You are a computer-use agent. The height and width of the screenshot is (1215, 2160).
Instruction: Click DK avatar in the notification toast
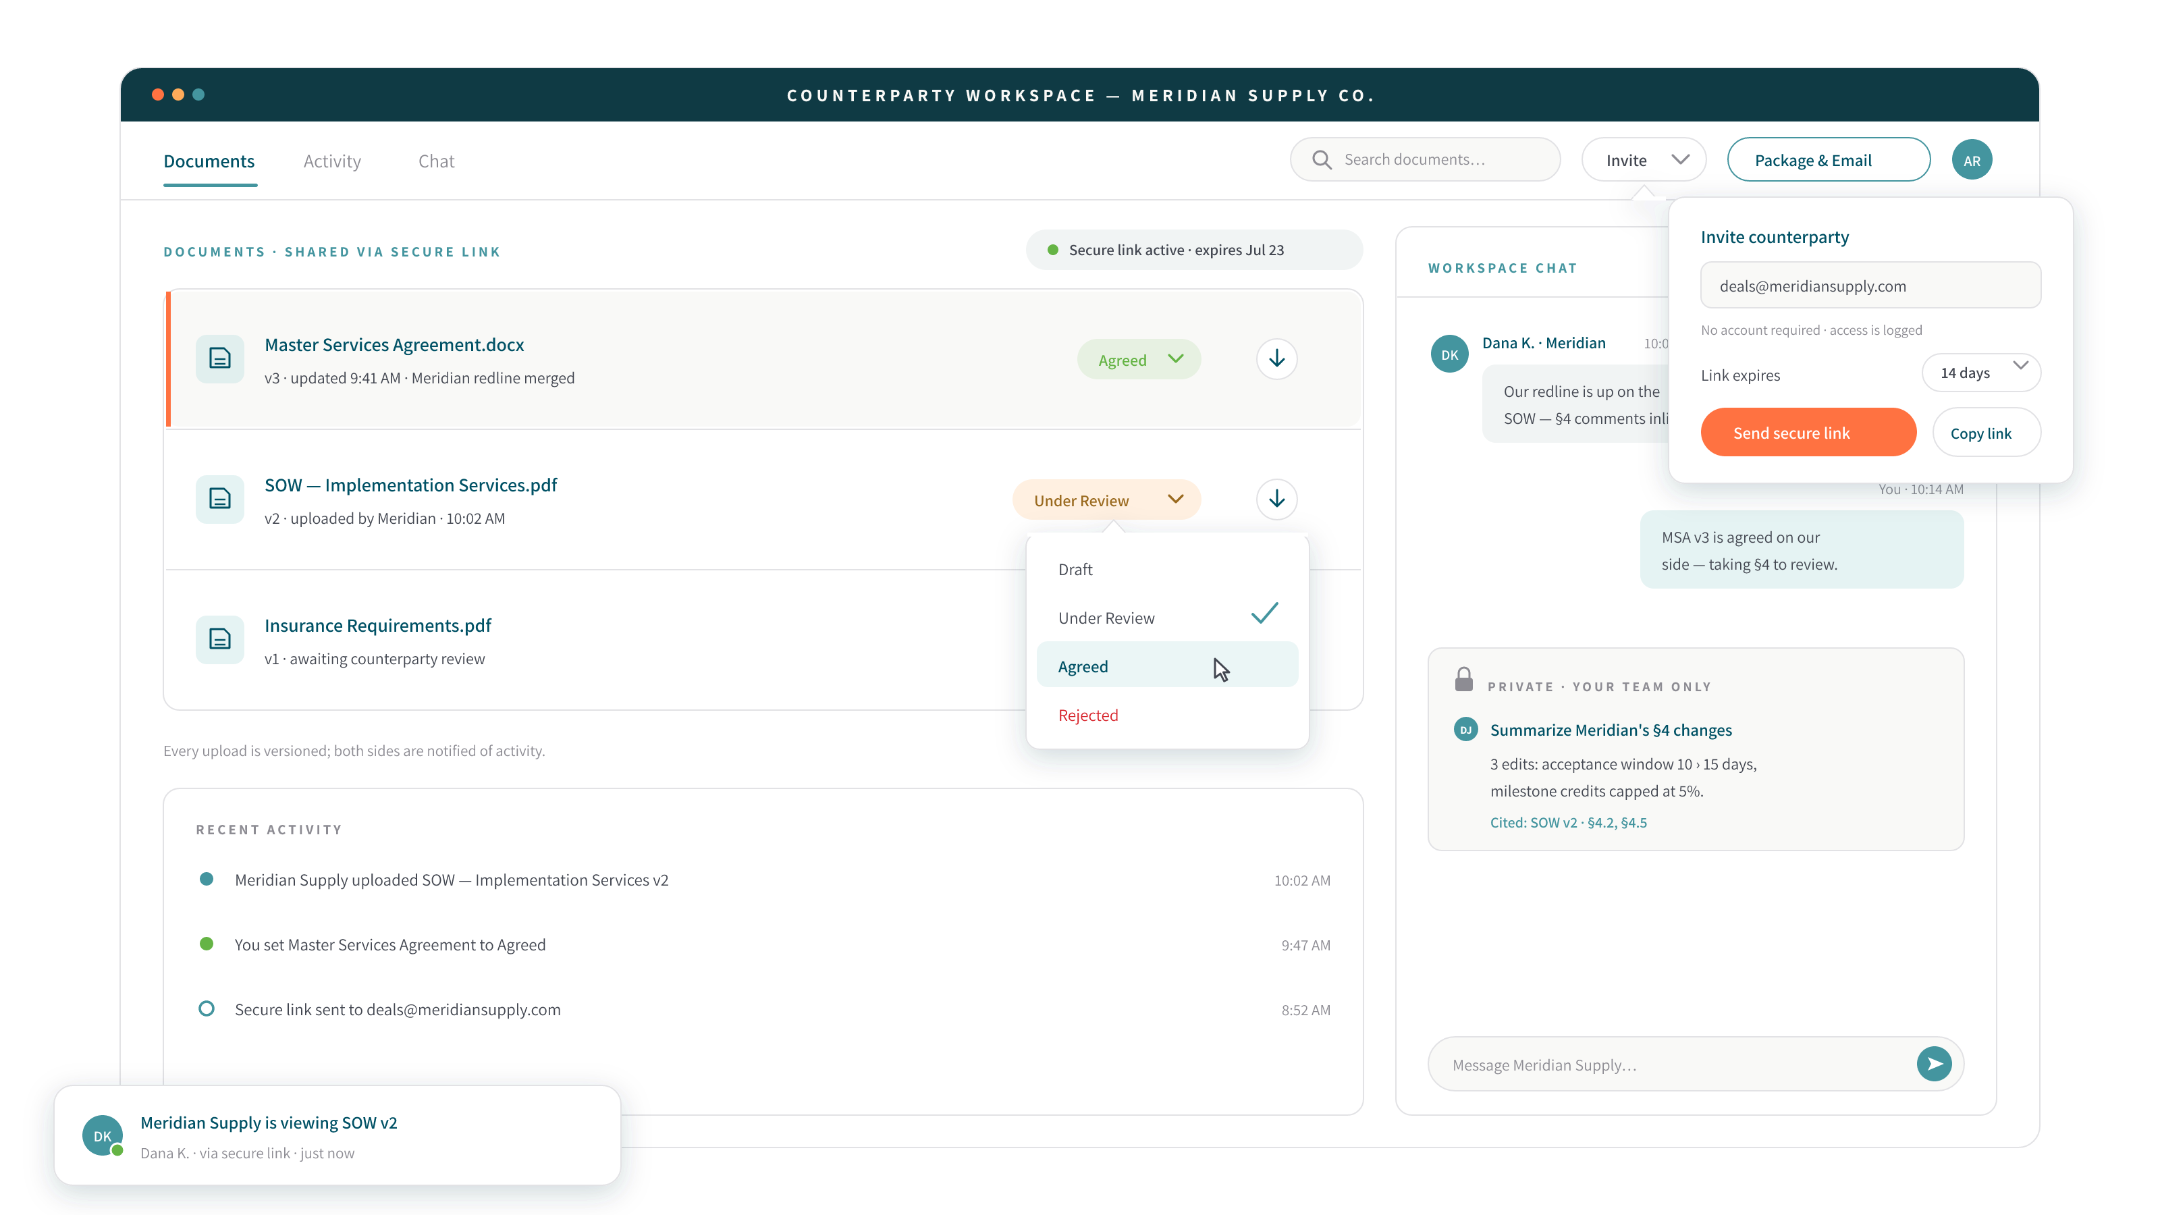pos(103,1136)
